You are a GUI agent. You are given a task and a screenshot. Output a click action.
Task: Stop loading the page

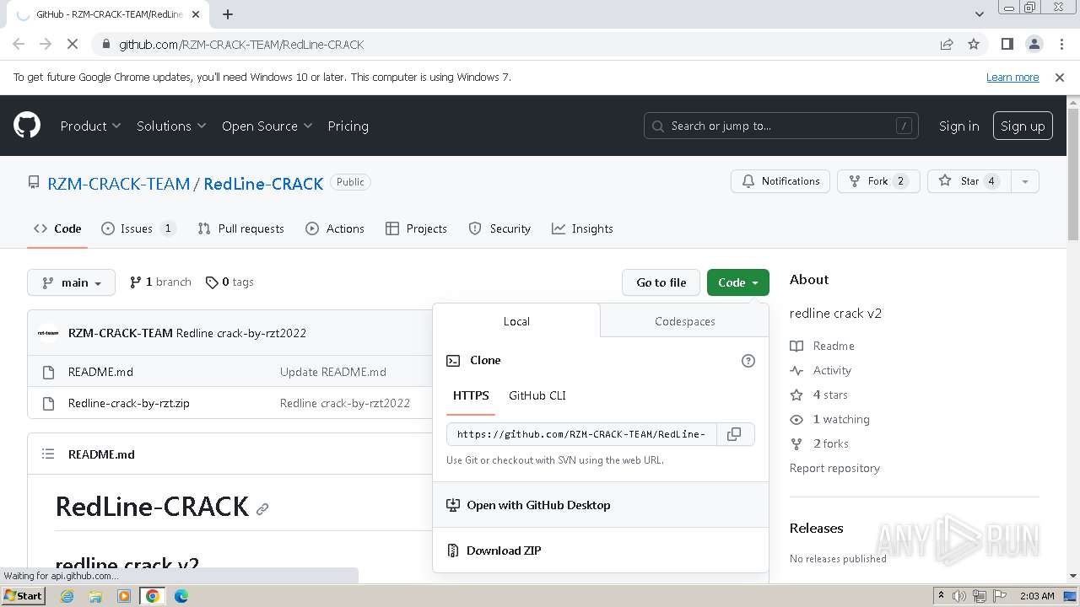point(73,44)
